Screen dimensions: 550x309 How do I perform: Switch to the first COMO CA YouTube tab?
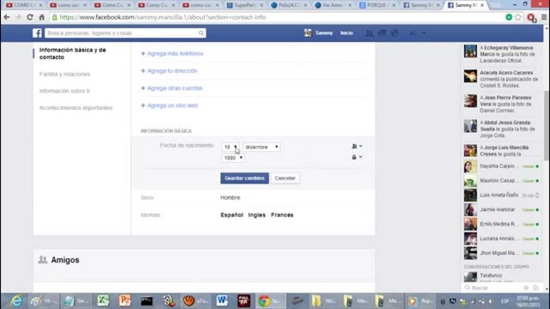pos(24,5)
